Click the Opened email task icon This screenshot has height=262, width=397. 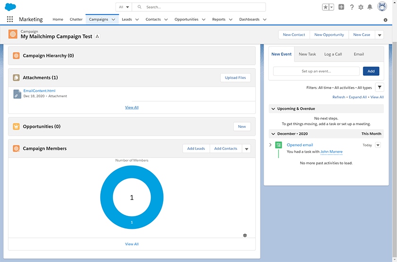(278, 145)
